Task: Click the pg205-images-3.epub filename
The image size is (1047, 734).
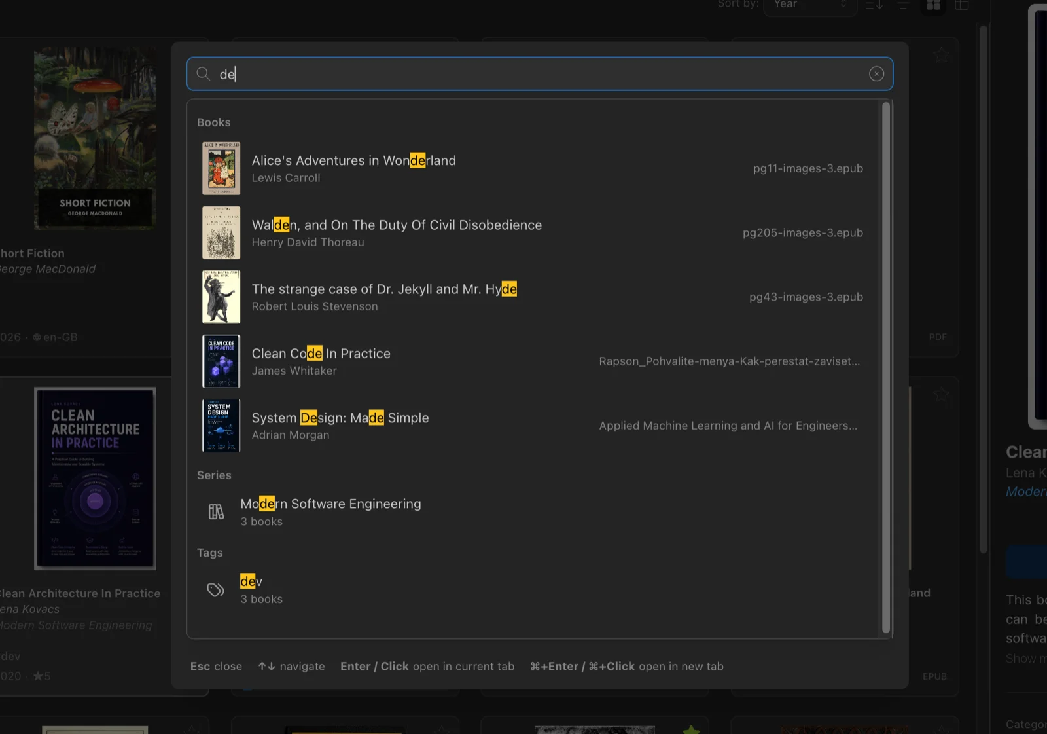Action: pyautogui.click(x=802, y=232)
